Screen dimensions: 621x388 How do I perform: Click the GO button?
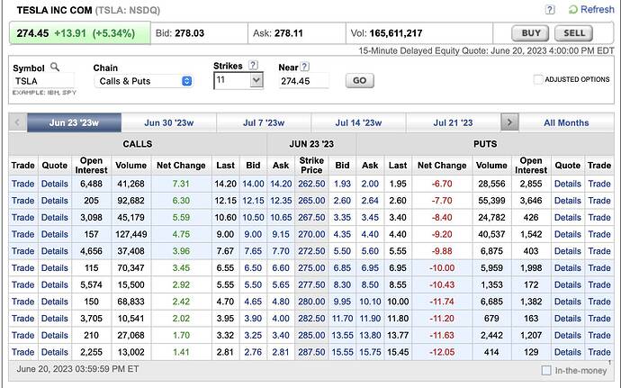[x=359, y=81]
